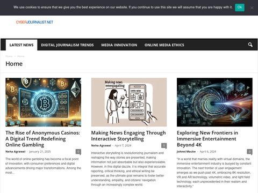Open the Making News Engaging thumbnail image
This screenshot has height=193, width=258.
click(x=129, y=102)
